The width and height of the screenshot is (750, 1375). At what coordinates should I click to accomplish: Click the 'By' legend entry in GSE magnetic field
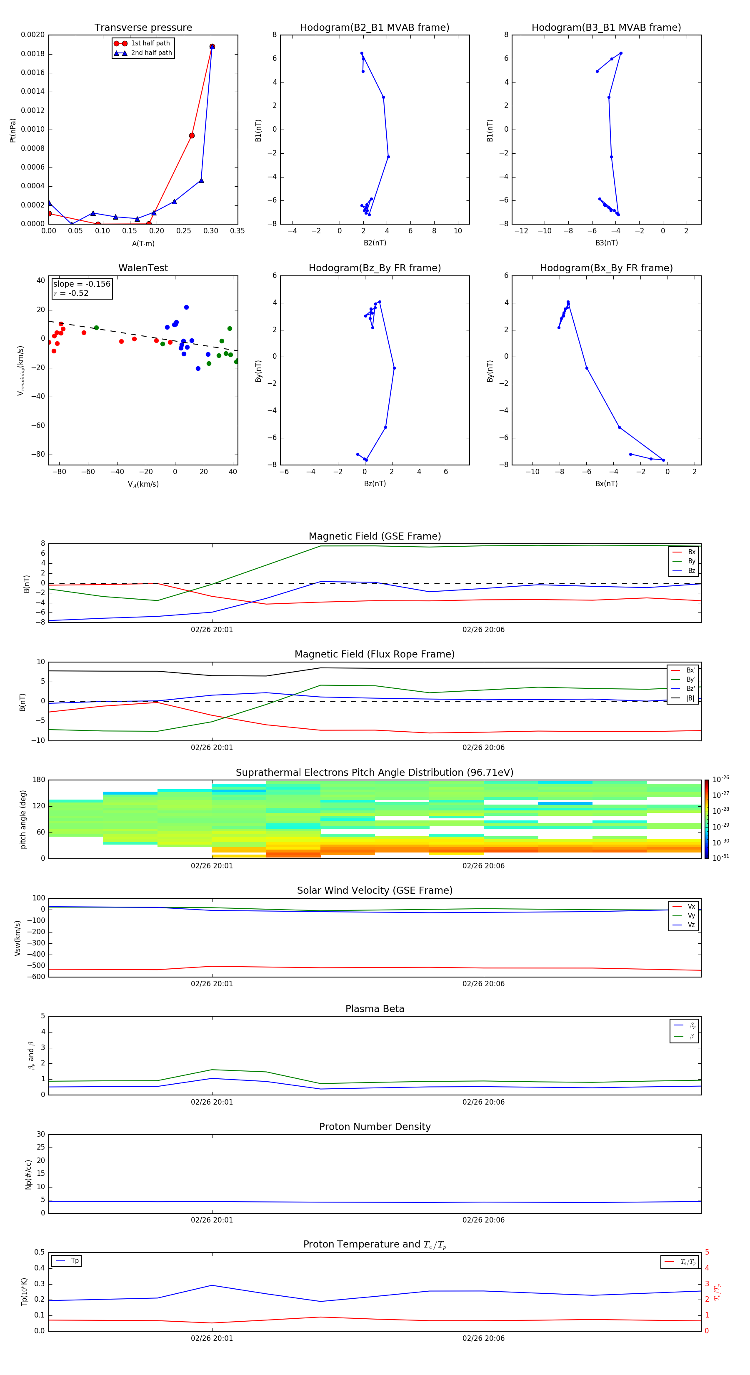pyautogui.click(x=684, y=561)
